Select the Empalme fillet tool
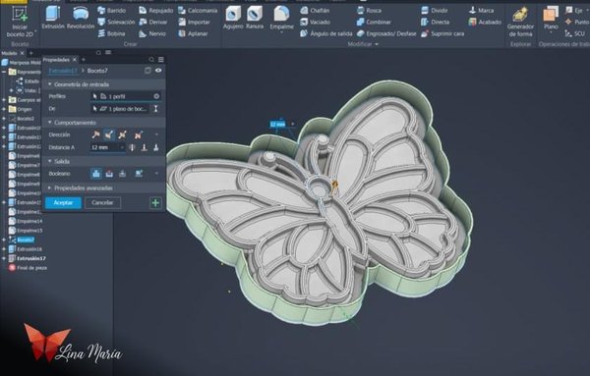This screenshot has height=376, width=590. tap(281, 19)
